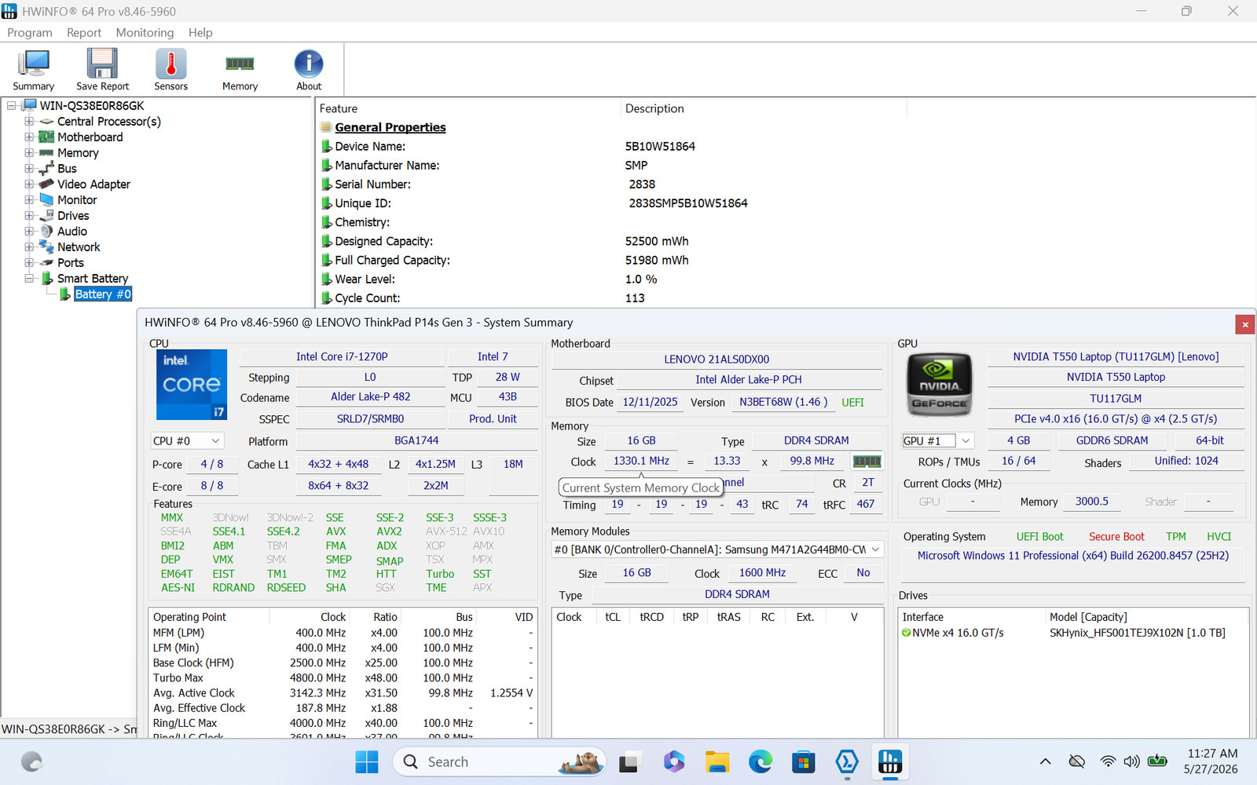Open the Wi-Fi network tray icon
Screen dimensions: 1257x785
(x=1108, y=761)
